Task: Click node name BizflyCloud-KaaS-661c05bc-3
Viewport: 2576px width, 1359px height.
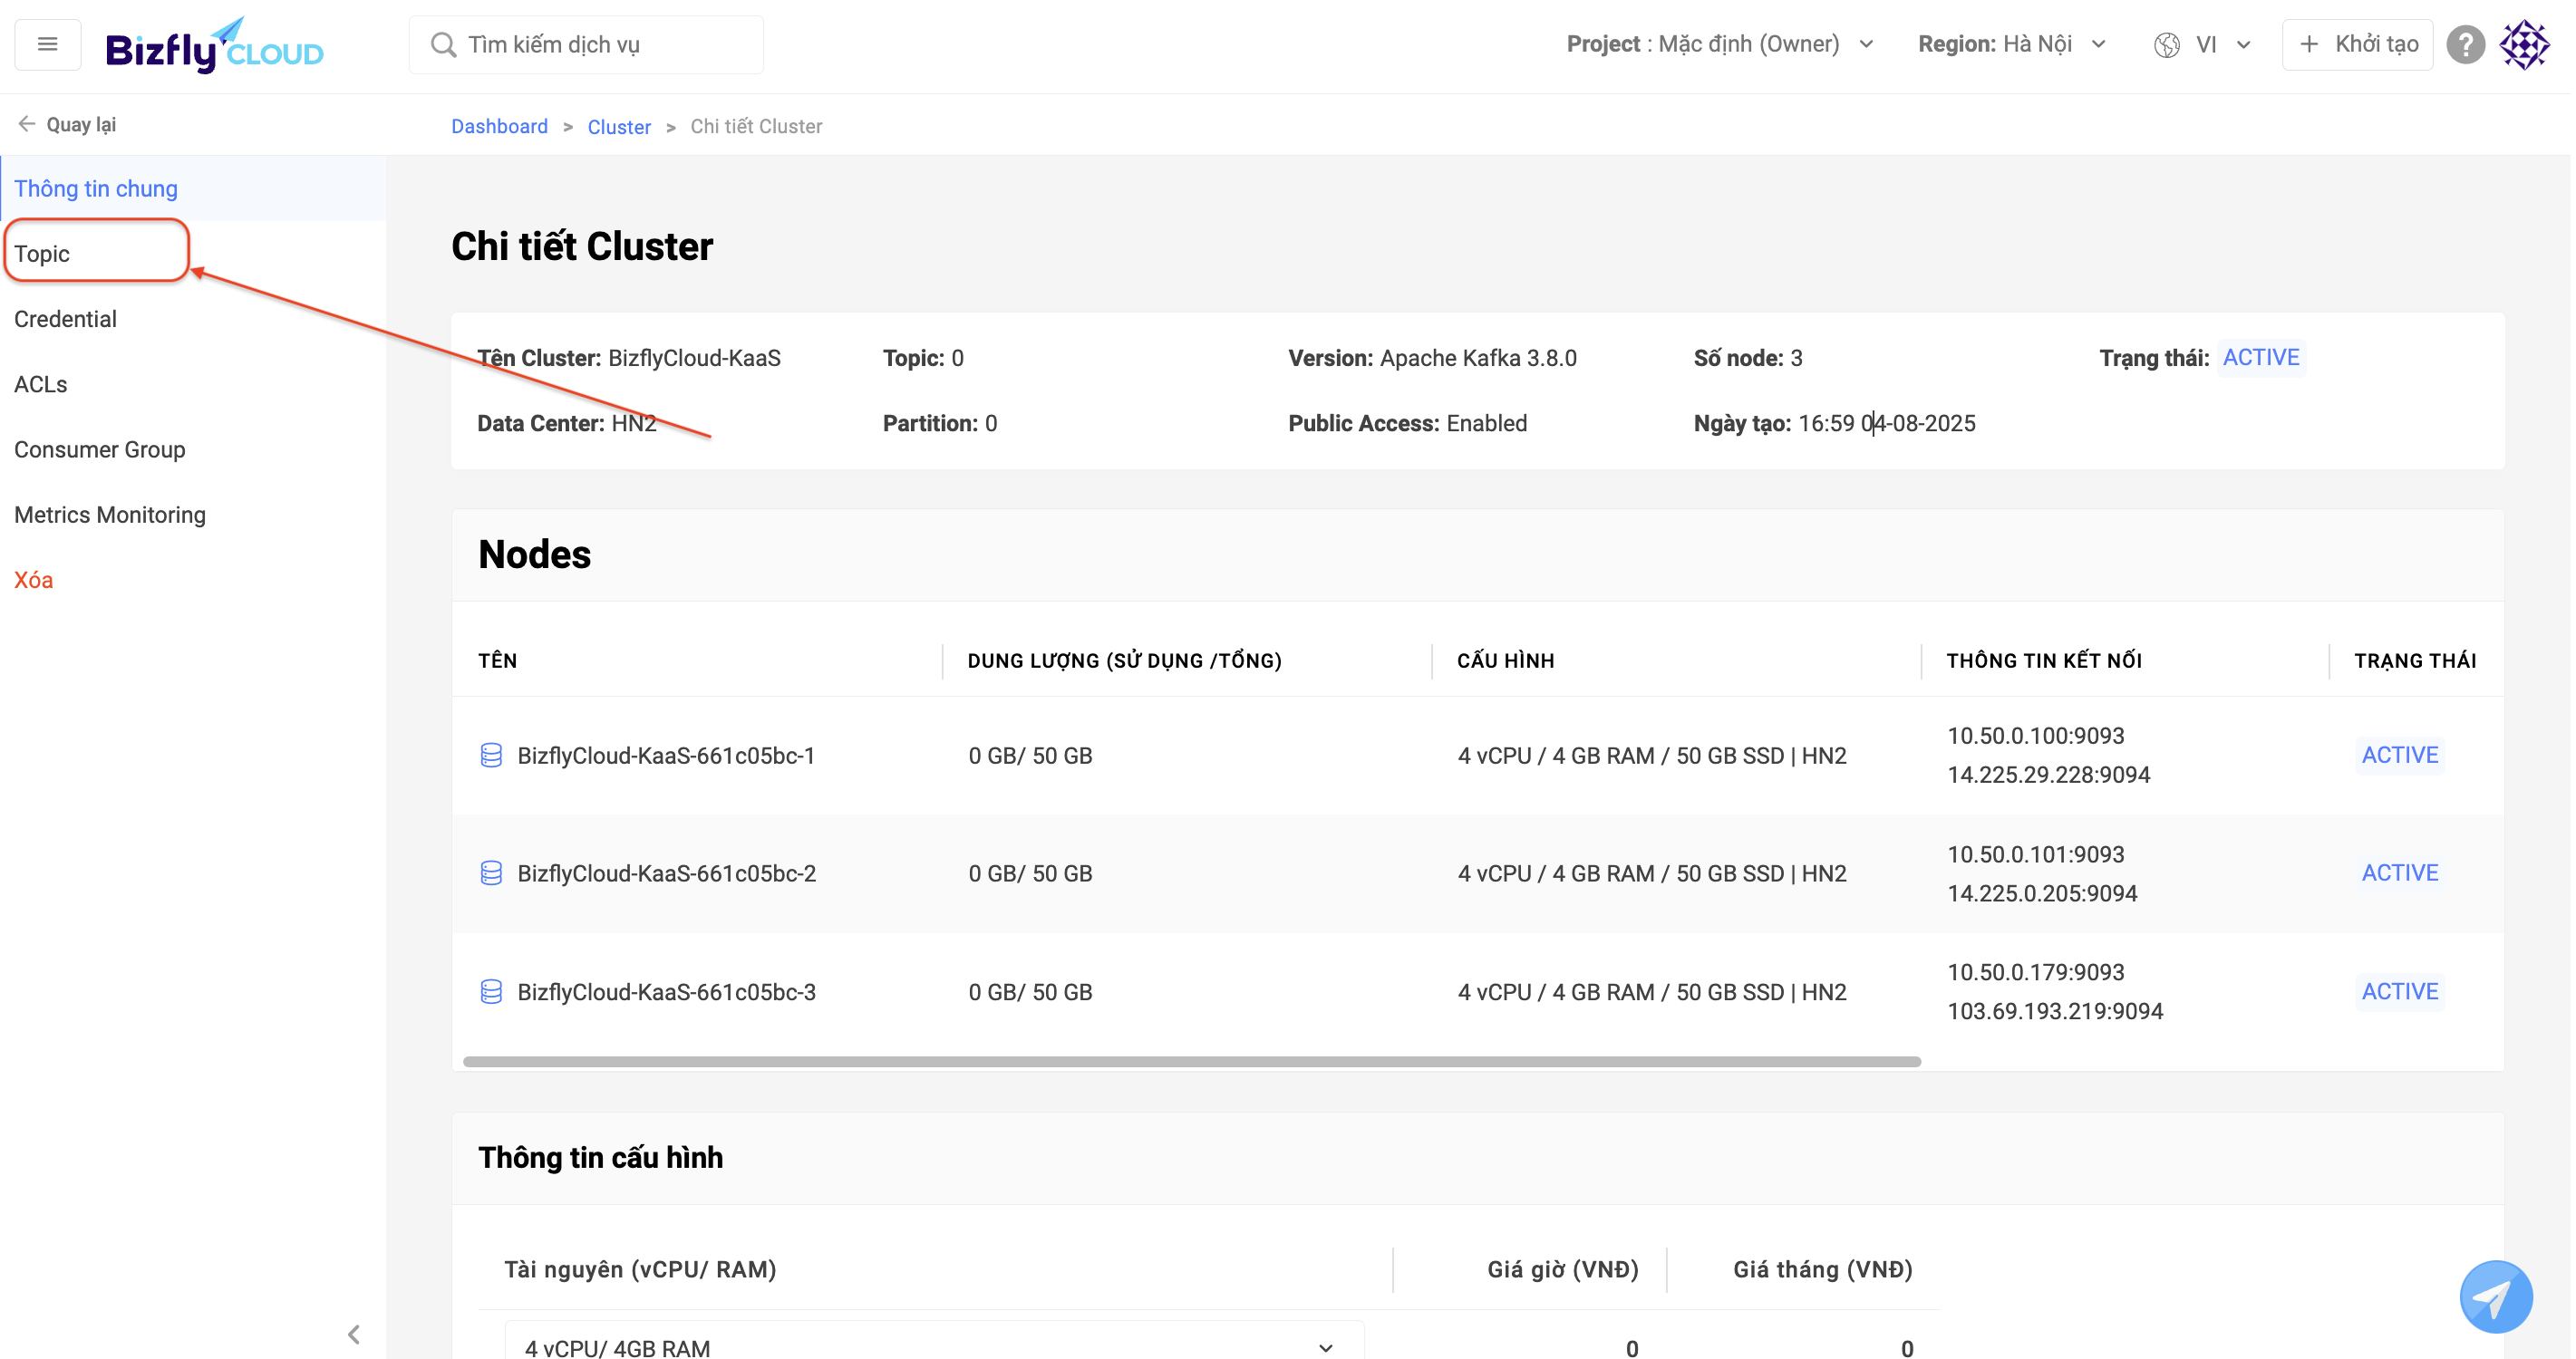Action: pos(666,991)
